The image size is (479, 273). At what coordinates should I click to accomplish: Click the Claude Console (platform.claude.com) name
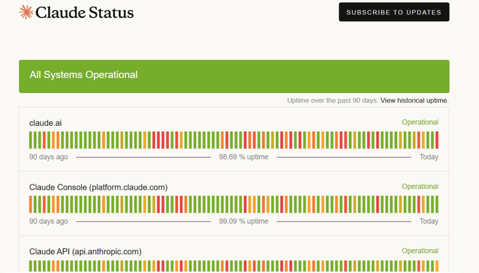pos(98,187)
